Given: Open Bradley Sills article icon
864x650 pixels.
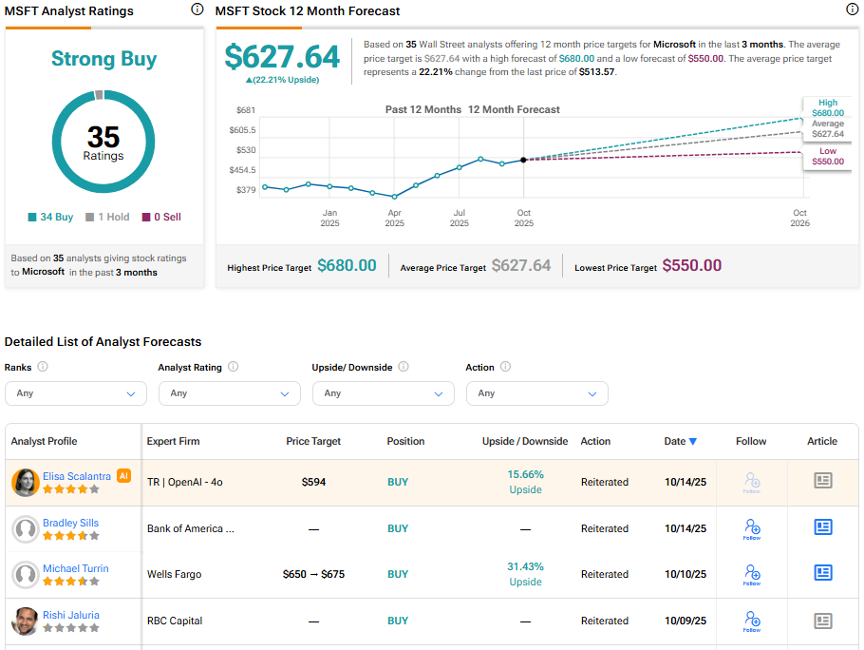Looking at the screenshot, I should click(822, 527).
